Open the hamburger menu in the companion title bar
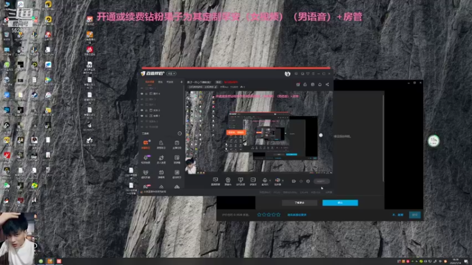This screenshot has height=265, width=472. coord(313,74)
